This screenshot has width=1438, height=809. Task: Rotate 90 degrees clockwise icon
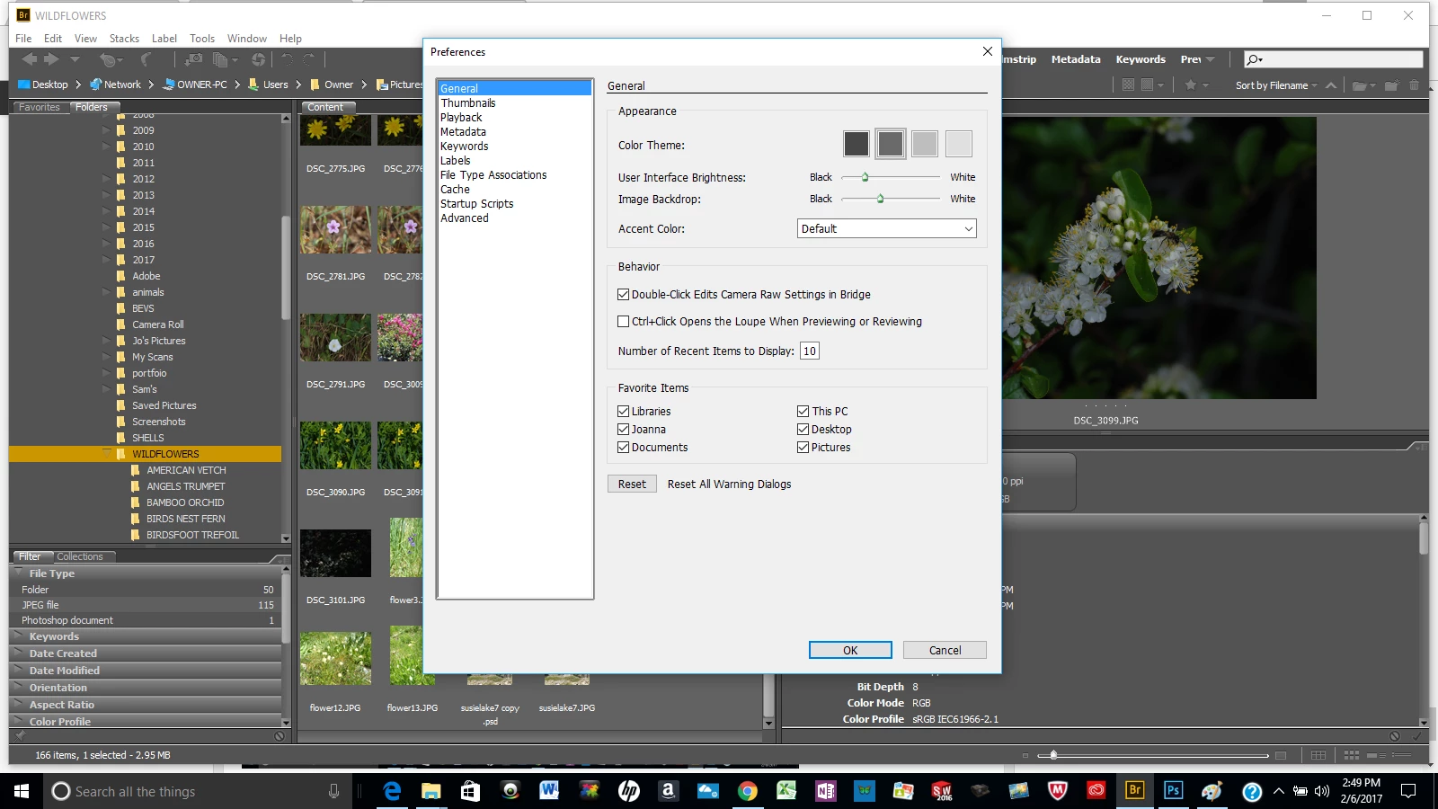(x=309, y=59)
